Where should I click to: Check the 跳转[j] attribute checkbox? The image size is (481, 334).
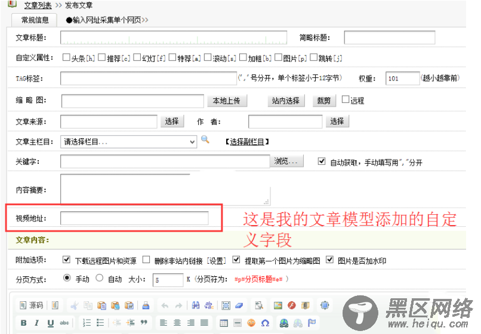click(x=314, y=57)
